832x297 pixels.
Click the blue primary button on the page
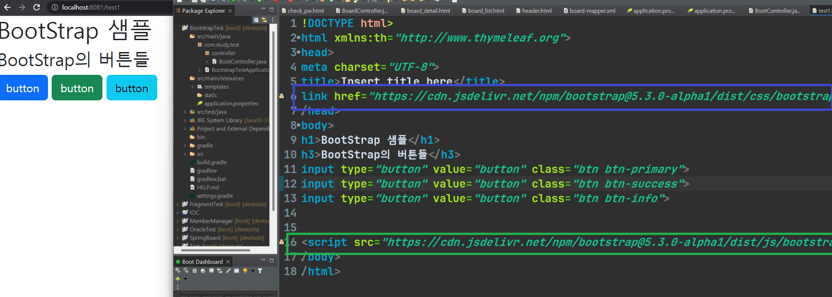click(x=23, y=88)
